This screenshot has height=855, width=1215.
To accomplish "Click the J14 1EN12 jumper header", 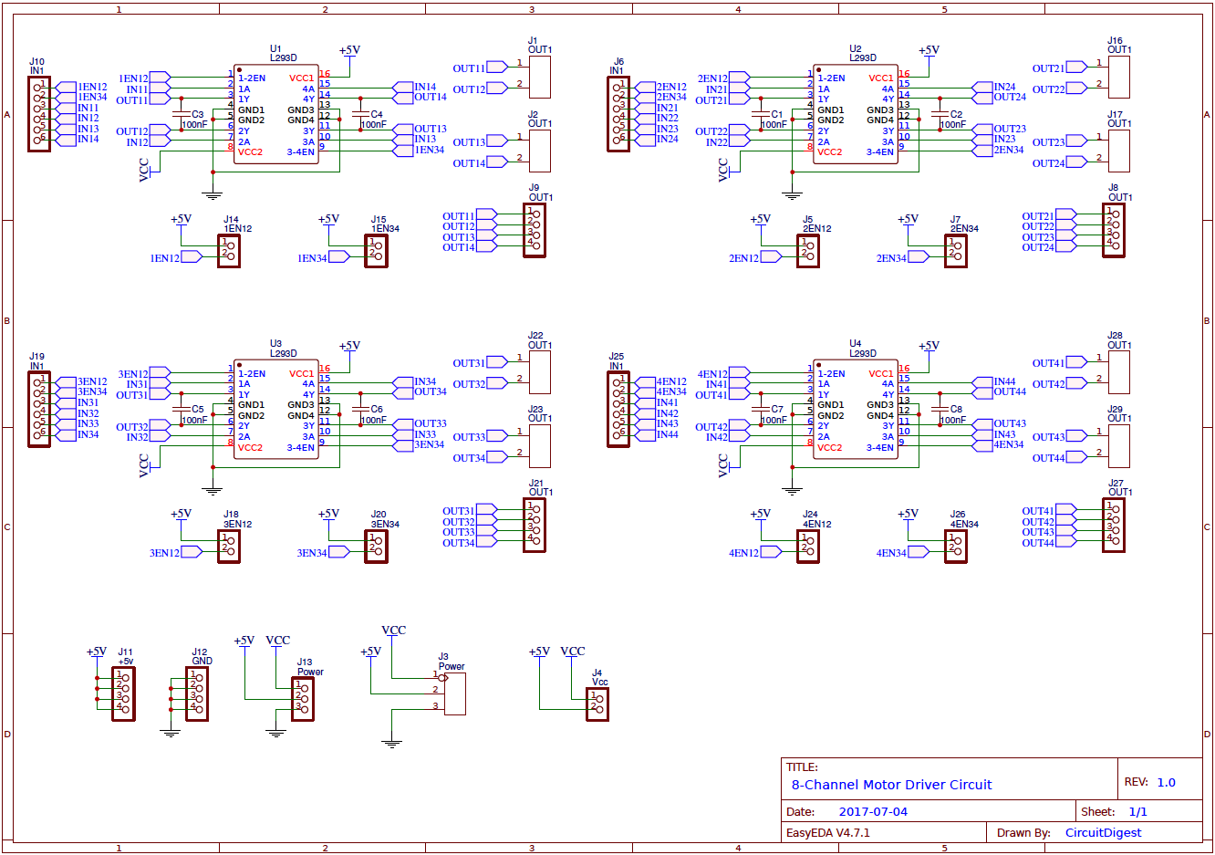I will point(229,251).
